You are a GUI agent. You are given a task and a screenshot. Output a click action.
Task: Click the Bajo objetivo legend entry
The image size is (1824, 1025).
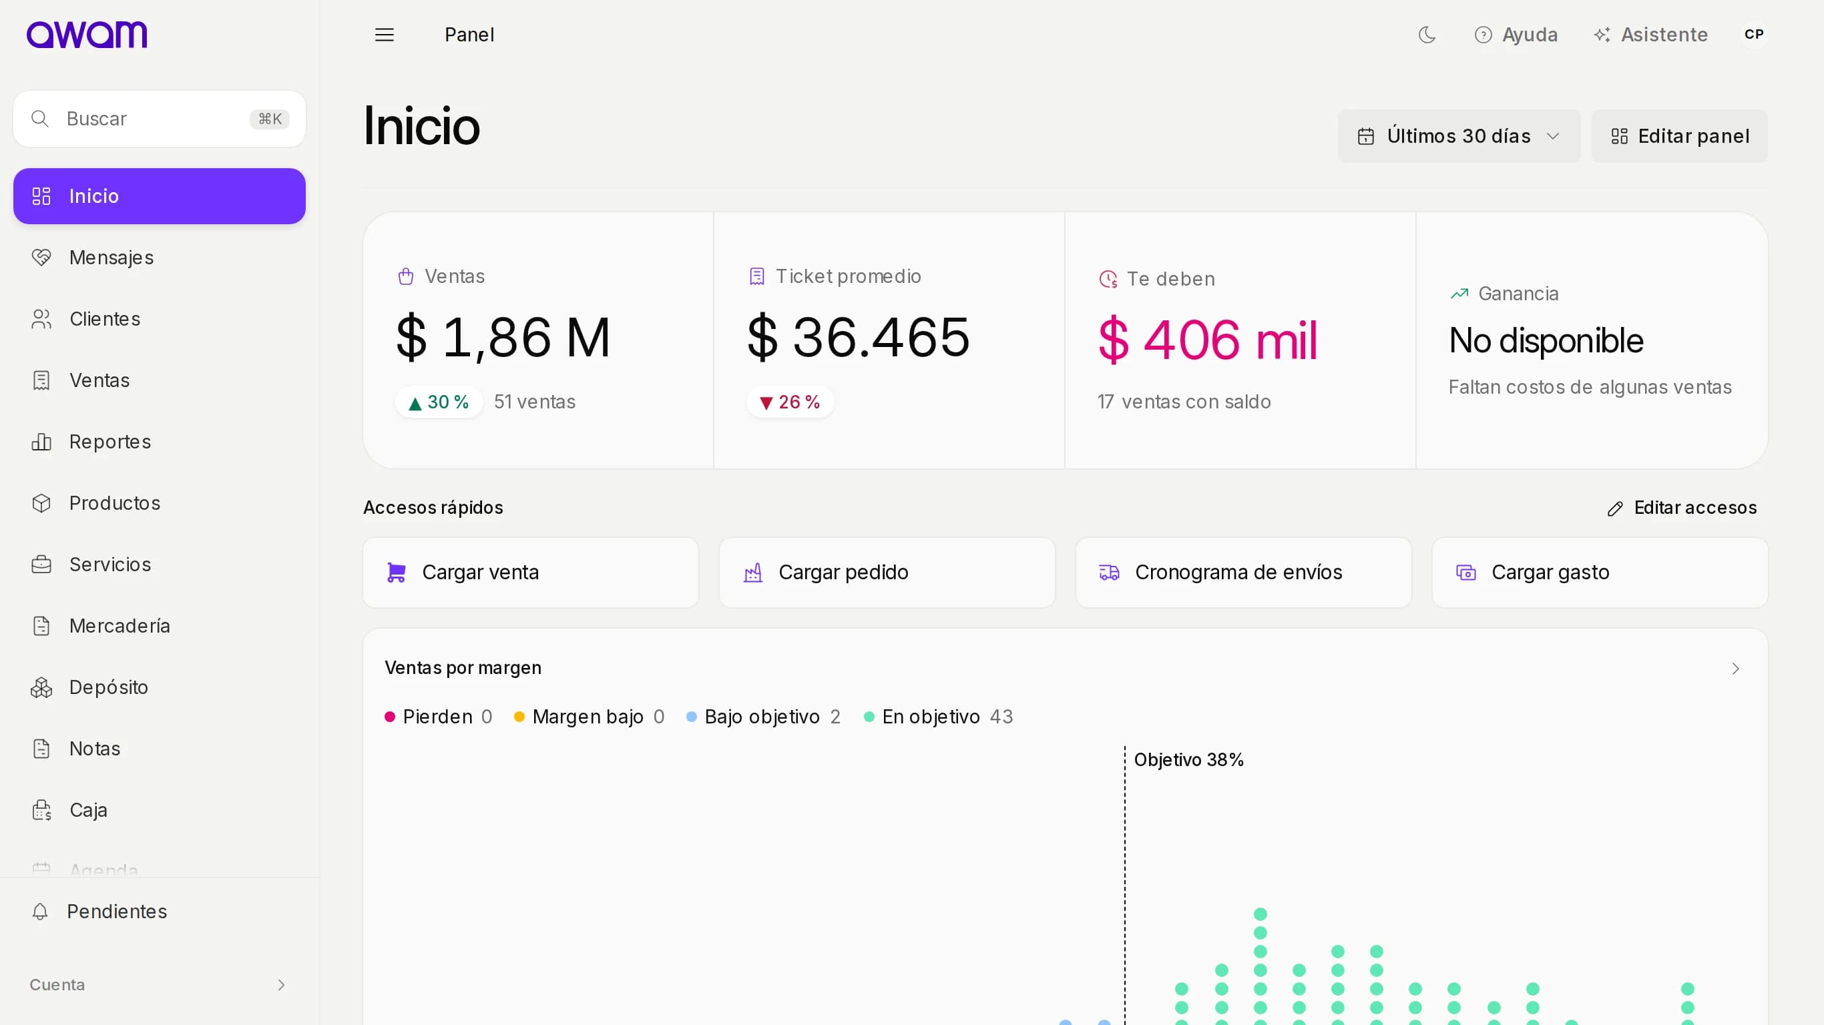click(x=763, y=717)
